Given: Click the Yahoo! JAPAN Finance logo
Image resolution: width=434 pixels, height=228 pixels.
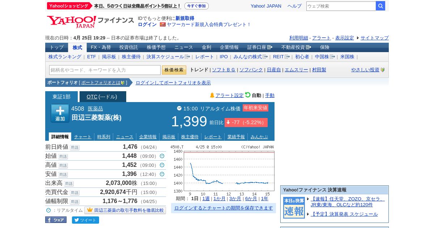Looking at the screenshot, I should coord(90,22).
